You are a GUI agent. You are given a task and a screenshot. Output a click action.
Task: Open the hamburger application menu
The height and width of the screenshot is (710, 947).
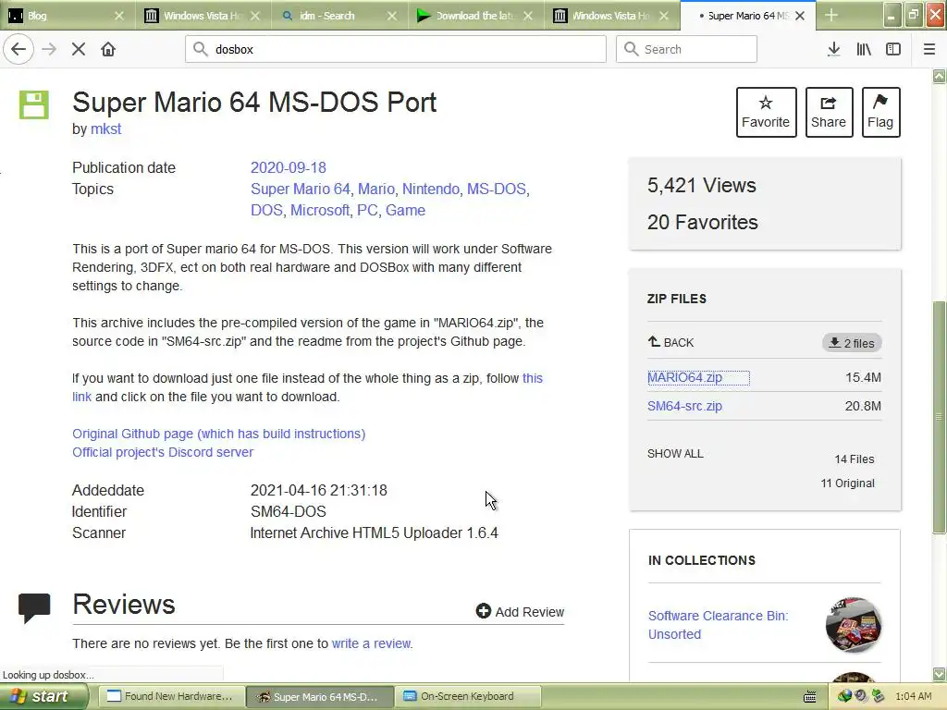[929, 49]
